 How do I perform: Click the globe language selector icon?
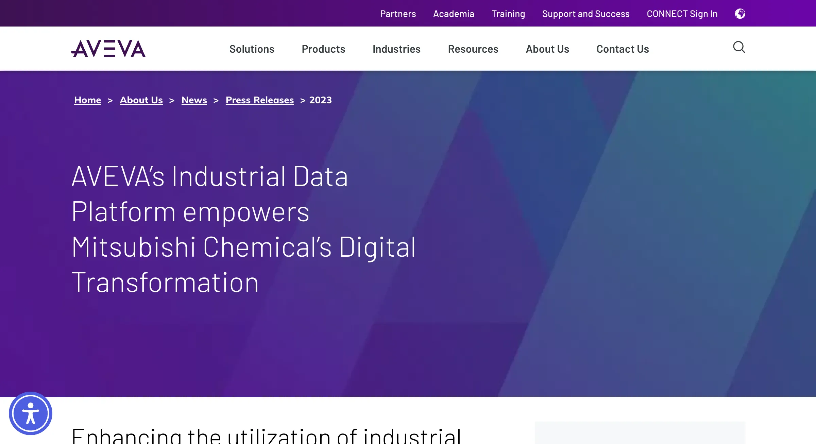tap(740, 14)
